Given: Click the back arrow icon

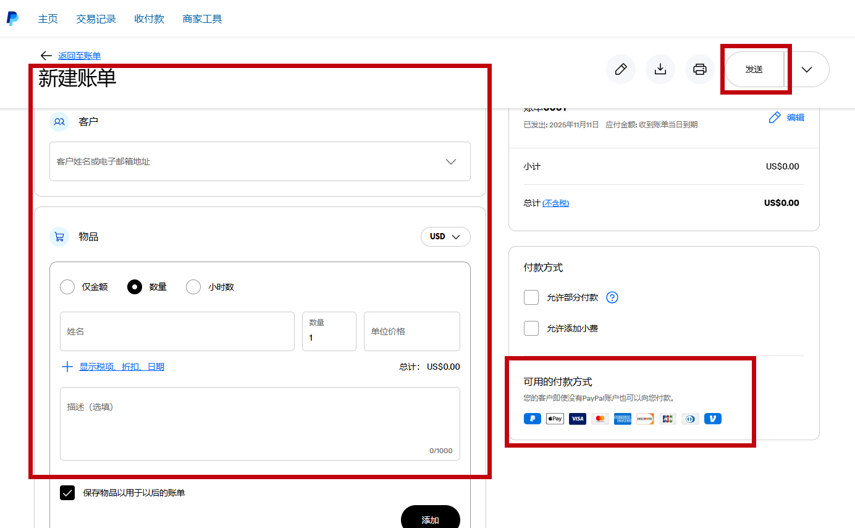Looking at the screenshot, I should click(x=46, y=56).
